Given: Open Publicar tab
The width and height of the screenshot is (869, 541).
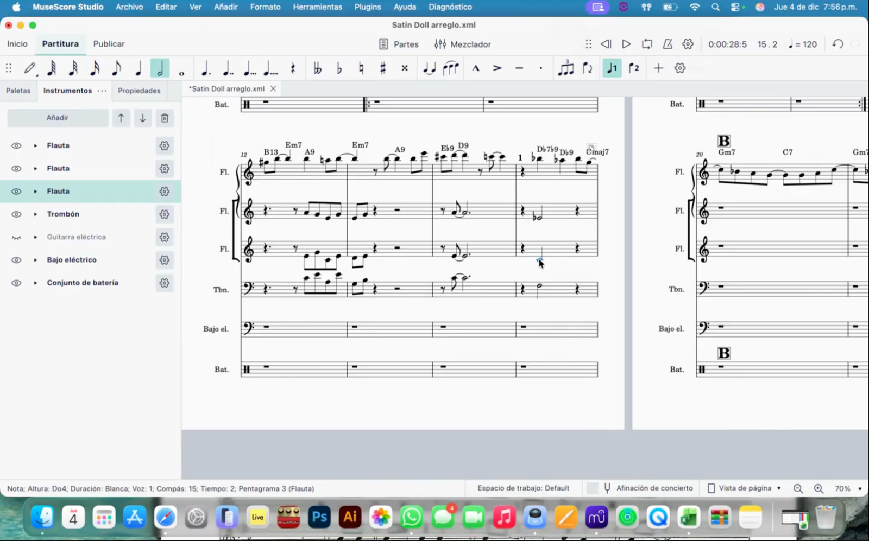Looking at the screenshot, I should click(x=109, y=44).
